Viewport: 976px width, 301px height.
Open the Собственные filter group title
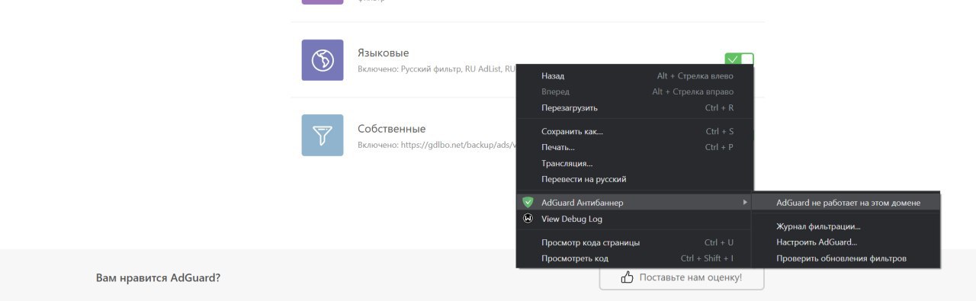pyautogui.click(x=391, y=129)
